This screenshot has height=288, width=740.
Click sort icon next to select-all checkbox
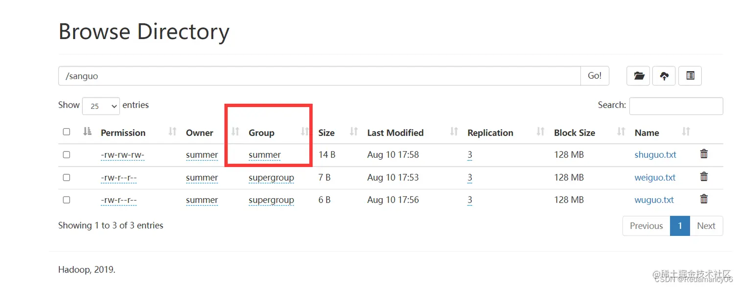[x=87, y=131]
